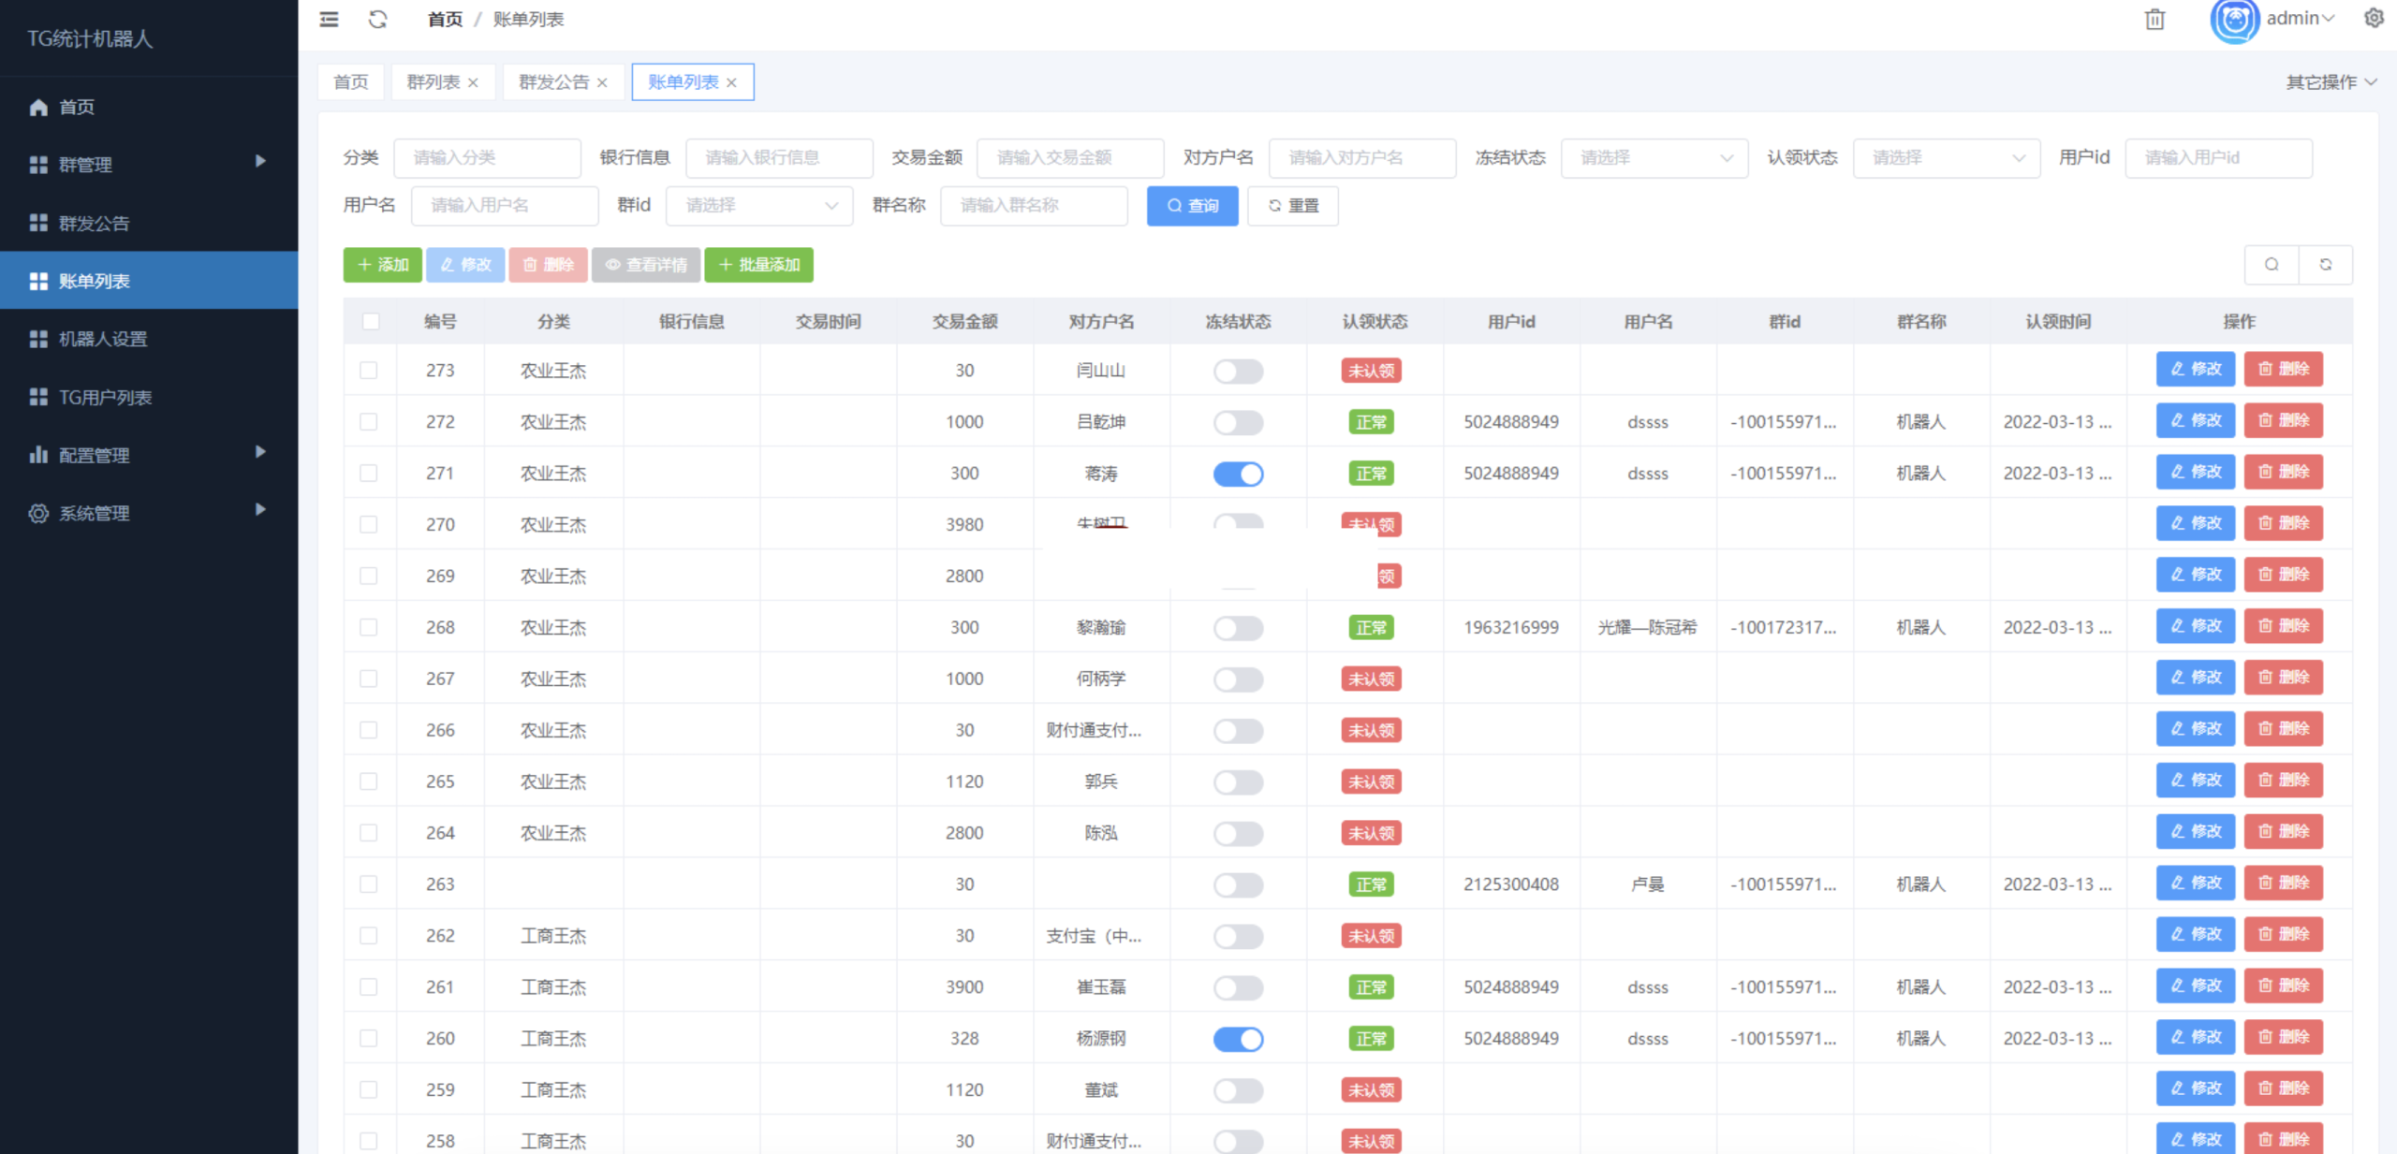Open TG用户列表 in the sidebar
This screenshot has height=1154, width=2397.
tap(106, 397)
